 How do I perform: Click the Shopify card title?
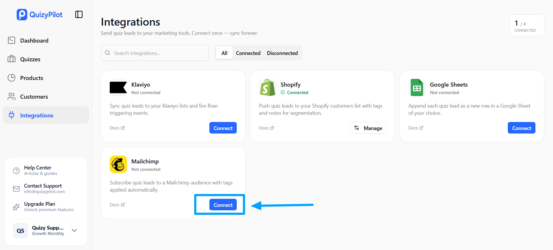tap(290, 85)
